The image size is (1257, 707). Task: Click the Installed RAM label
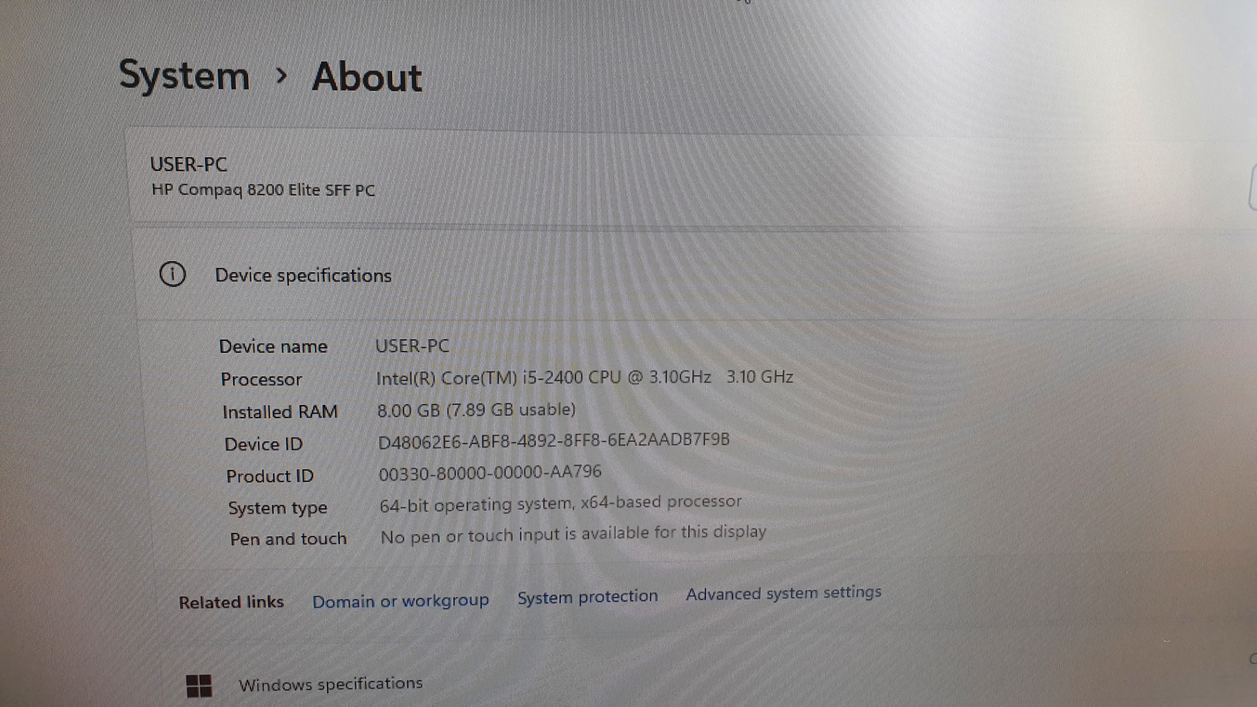[x=280, y=412]
